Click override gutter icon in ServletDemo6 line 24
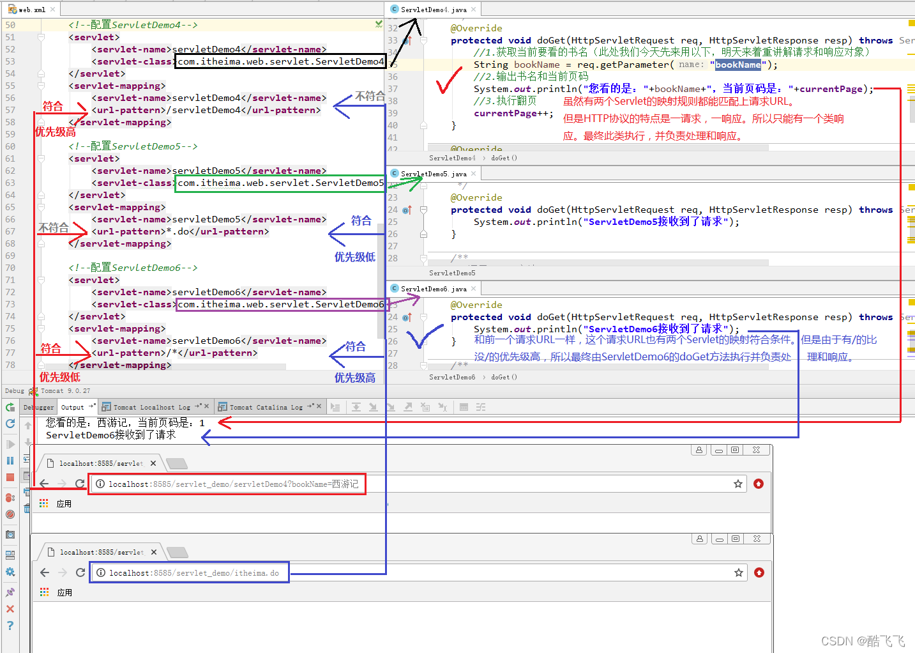Screen dimensions: 915x653 pos(407,318)
